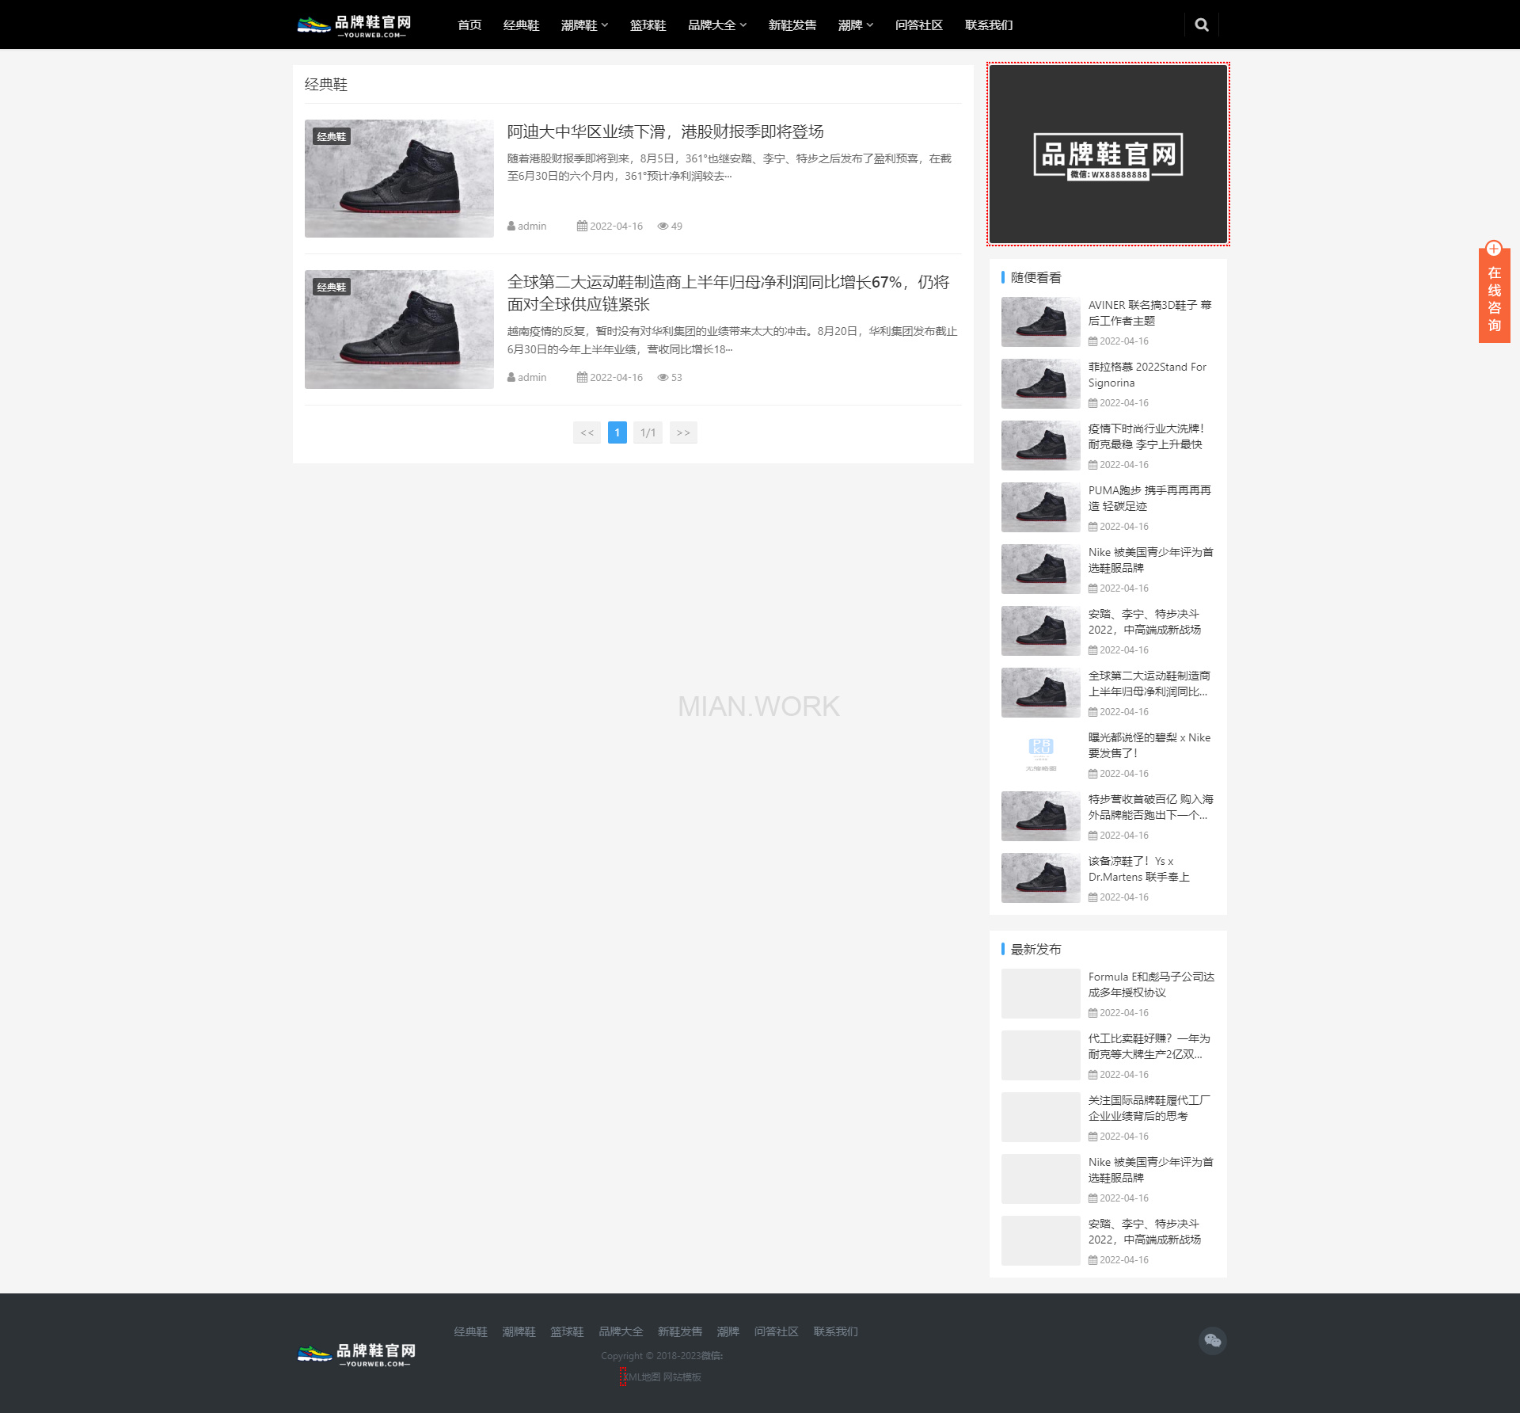
Task: Click placeholder thumbnail beside 曝光都说怪的碧梨
Action: (x=1040, y=754)
